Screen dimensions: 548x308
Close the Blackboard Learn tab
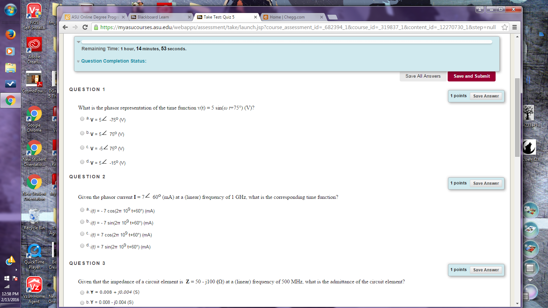(189, 17)
